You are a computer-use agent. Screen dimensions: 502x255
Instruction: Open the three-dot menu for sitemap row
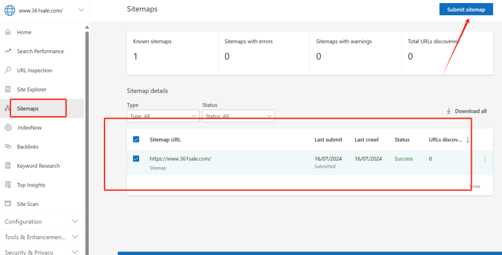[x=484, y=159]
